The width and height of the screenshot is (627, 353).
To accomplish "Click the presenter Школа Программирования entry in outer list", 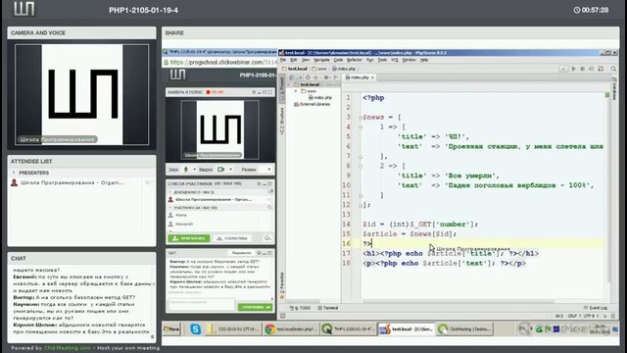I will [x=72, y=182].
